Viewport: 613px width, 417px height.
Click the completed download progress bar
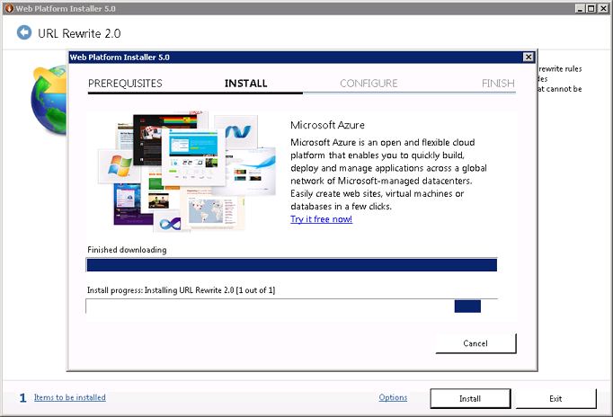click(x=291, y=264)
